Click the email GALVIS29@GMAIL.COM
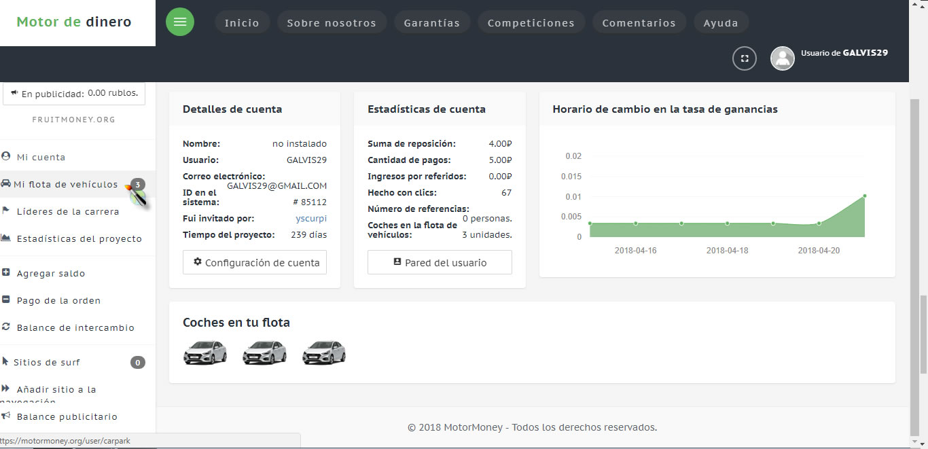 point(276,185)
